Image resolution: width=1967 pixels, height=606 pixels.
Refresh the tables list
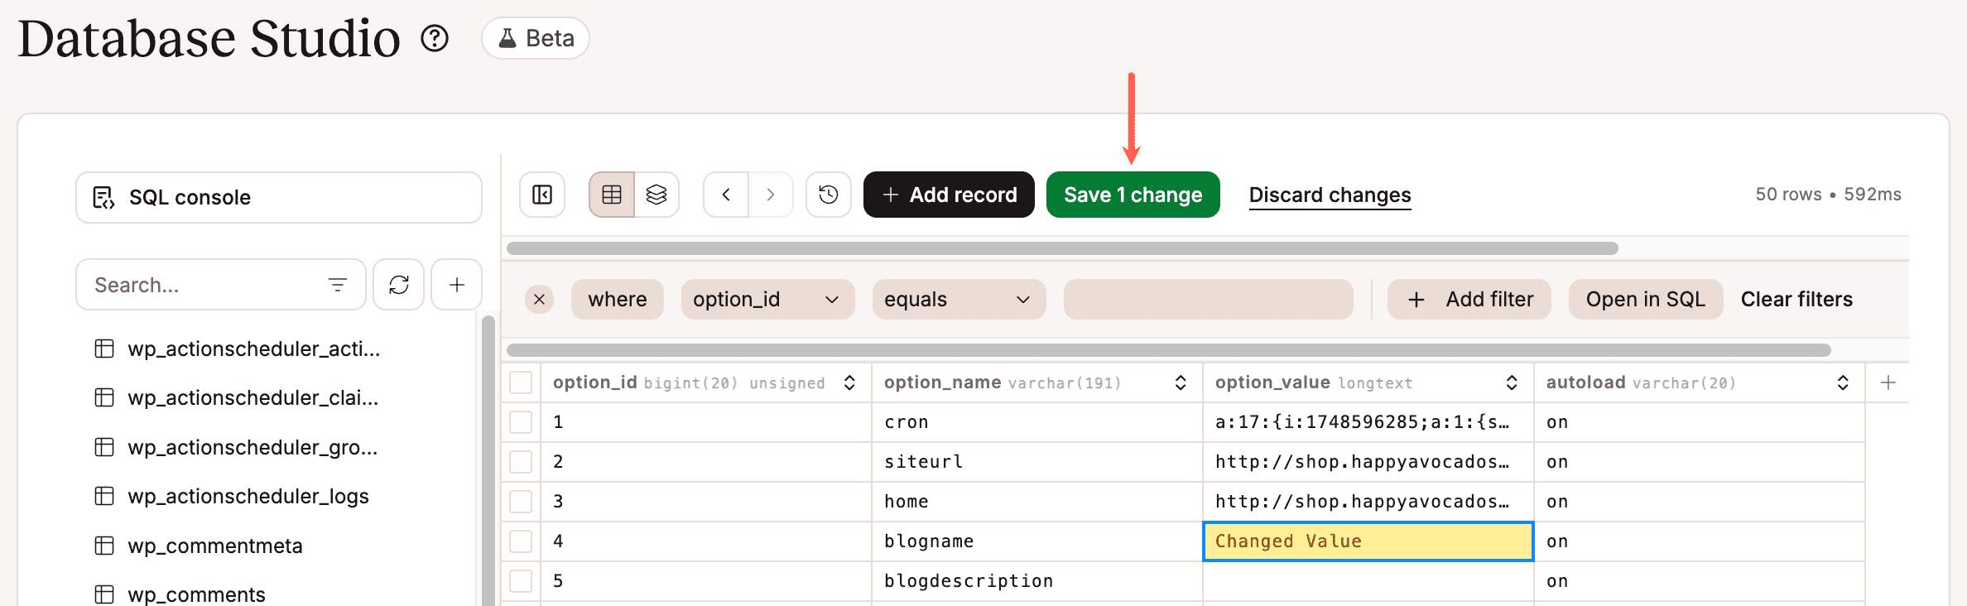(399, 285)
